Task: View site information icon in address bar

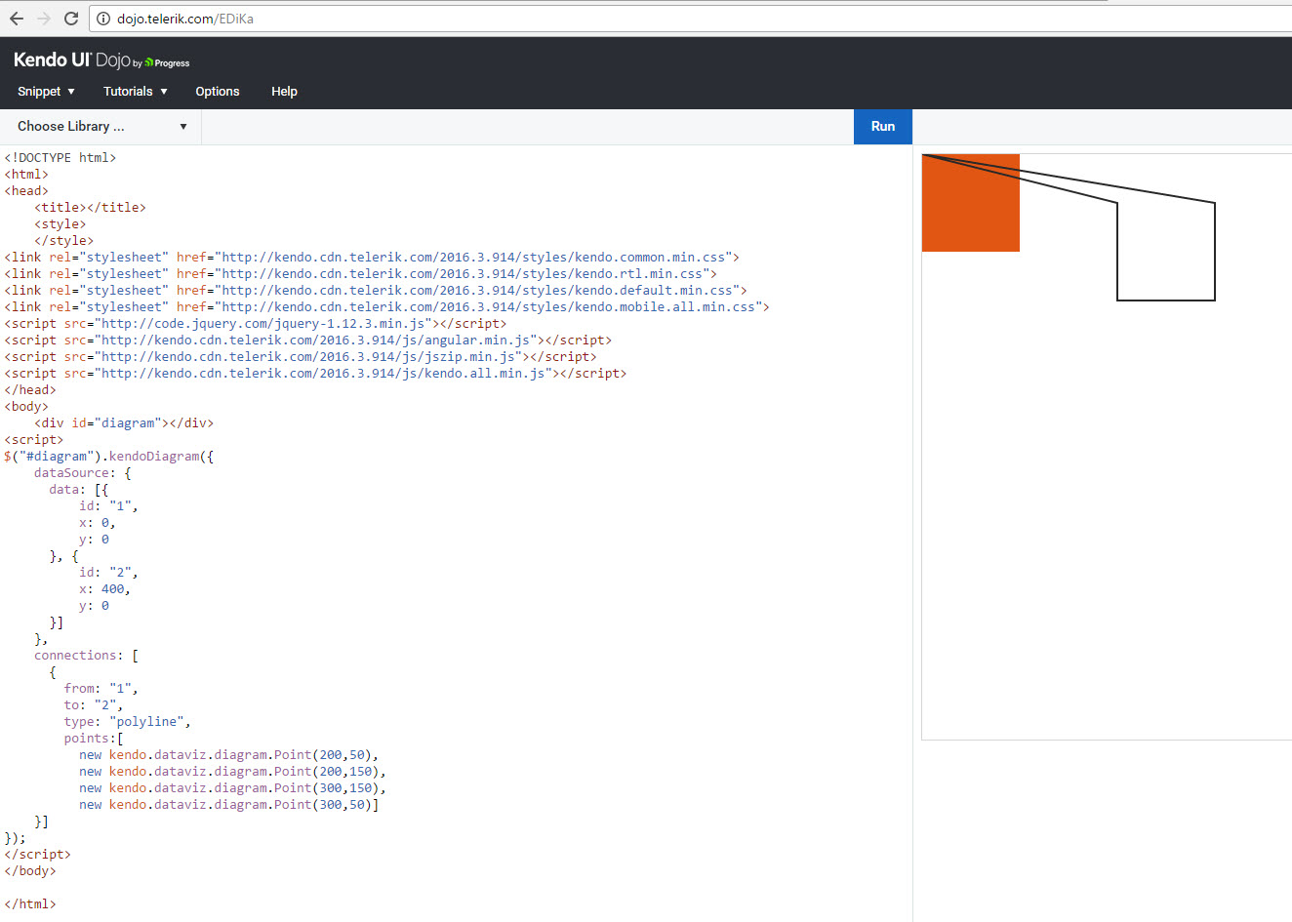Action: click(102, 19)
